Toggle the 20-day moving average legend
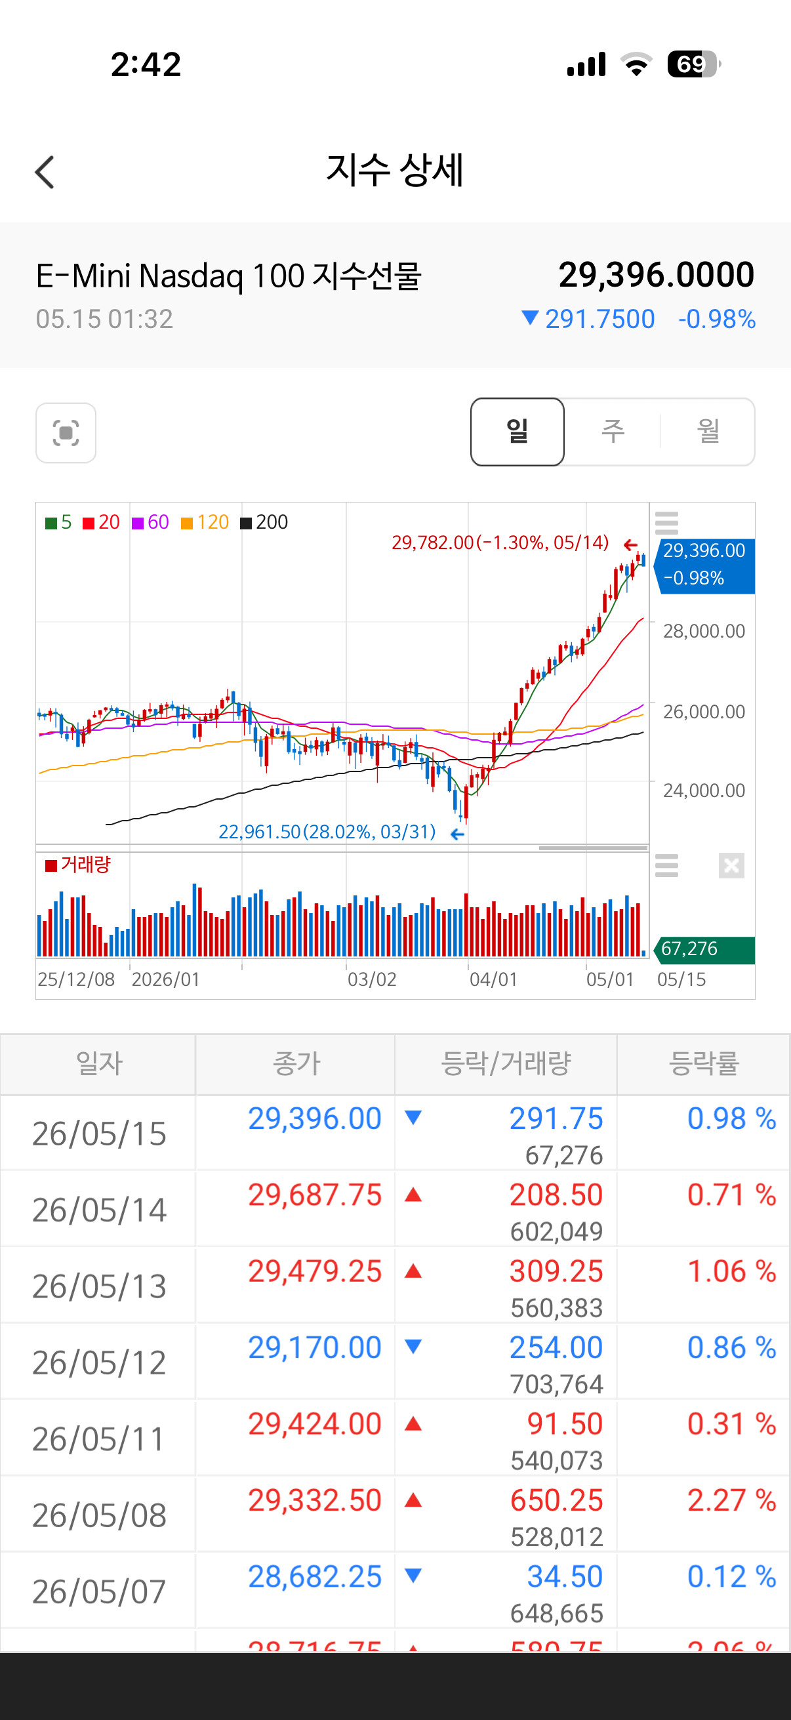Viewport: 791px width, 1720px height. 102,522
